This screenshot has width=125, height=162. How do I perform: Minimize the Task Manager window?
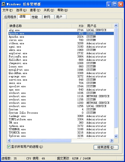click(x=109, y=4)
